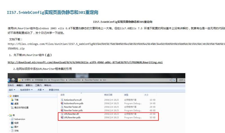The height and width of the screenshot is (133, 225).
Task: Click the address bar refresh button
Action: (x=174, y=80)
